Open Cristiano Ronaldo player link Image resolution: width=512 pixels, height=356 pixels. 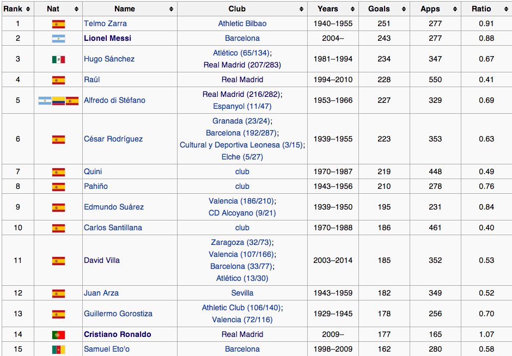point(118,334)
